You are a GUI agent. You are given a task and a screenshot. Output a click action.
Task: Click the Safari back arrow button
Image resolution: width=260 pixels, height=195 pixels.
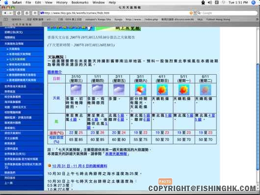5,13
